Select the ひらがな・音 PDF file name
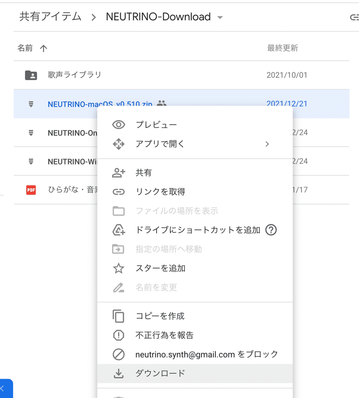The image size is (359, 398). coord(73,190)
